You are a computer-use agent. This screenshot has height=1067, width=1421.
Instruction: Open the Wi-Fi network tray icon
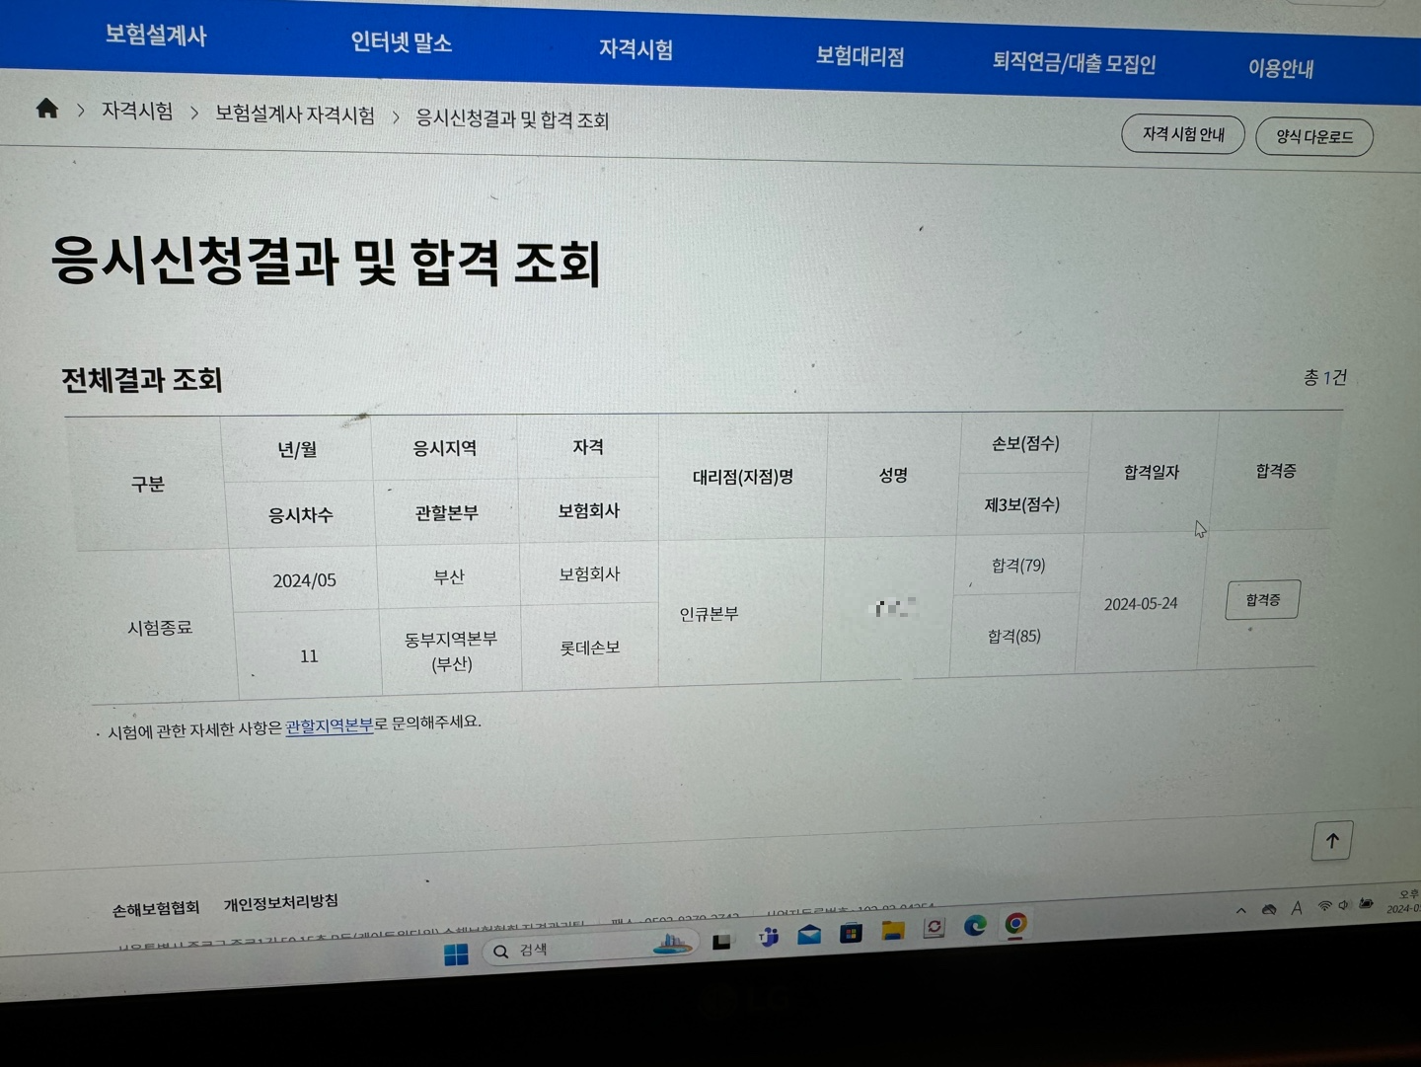point(1325,905)
